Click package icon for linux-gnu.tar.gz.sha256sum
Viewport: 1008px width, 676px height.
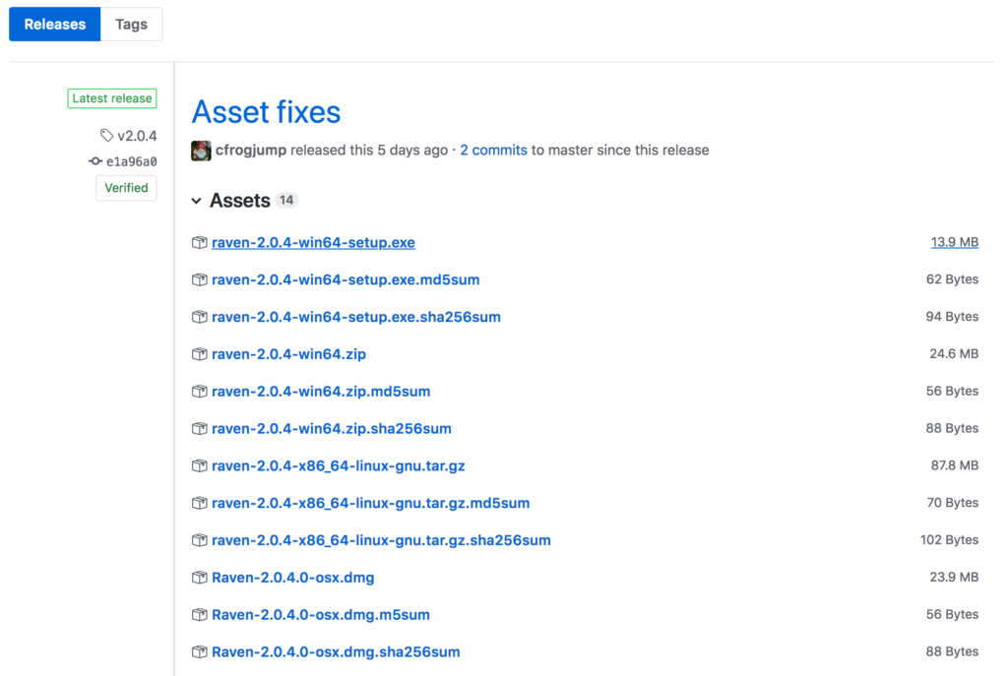click(199, 540)
